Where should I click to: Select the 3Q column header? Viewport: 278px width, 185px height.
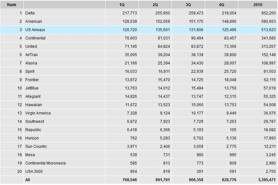point(188,4)
